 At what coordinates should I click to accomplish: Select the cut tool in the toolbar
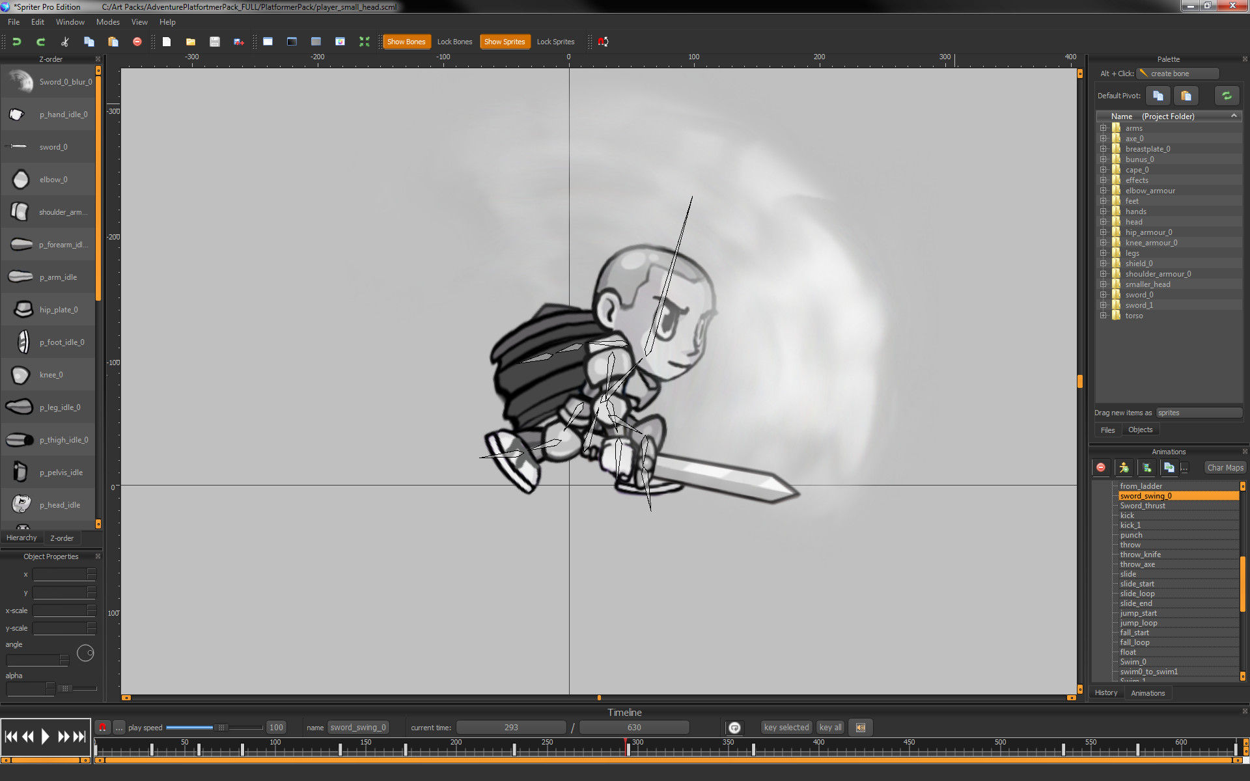tap(64, 41)
